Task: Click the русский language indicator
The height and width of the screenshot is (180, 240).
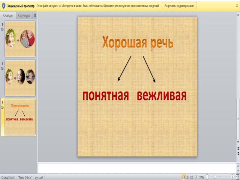Action: click(39, 178)
